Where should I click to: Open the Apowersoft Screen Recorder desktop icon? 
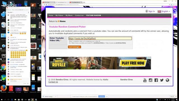(3, 47)
